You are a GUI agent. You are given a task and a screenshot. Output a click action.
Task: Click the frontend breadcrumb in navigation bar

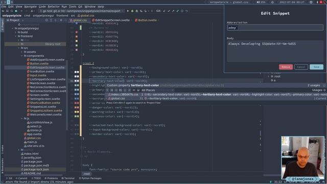62,16
